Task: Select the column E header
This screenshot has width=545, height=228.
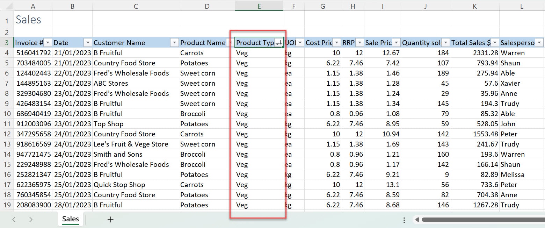Action: [x=259, y=6]
